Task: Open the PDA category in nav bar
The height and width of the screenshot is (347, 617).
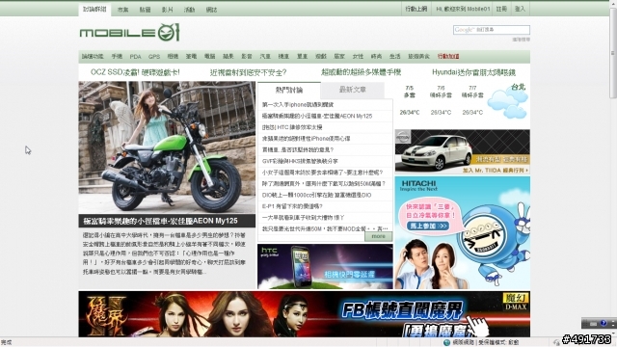Action: pyautogui.click(x=135, y=56)
